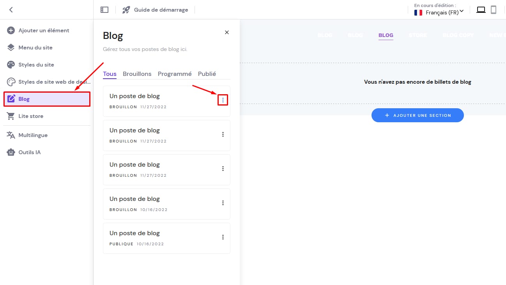Open the Guide de démarrage rocket icon

point(126,10)
